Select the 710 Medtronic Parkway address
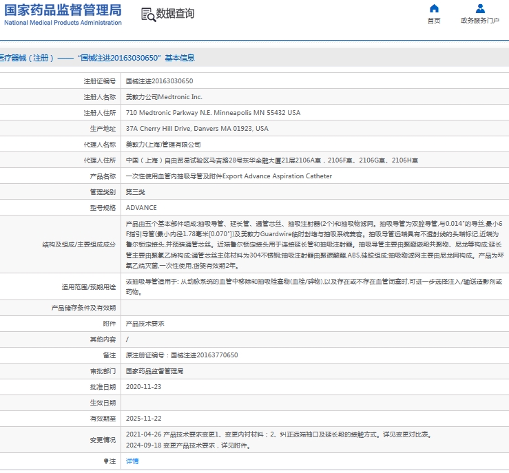This screenshot has width=509, height=473. tap(213, 113)
